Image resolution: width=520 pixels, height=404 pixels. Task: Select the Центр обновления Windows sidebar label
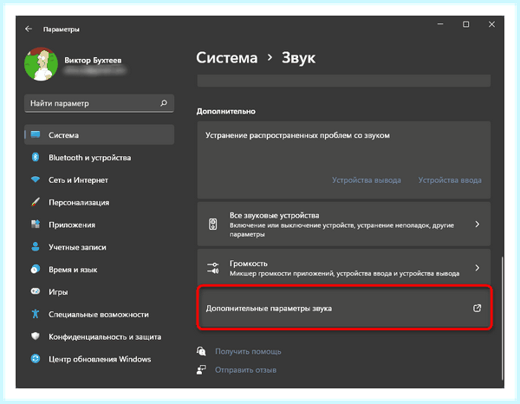coord(100,359)
